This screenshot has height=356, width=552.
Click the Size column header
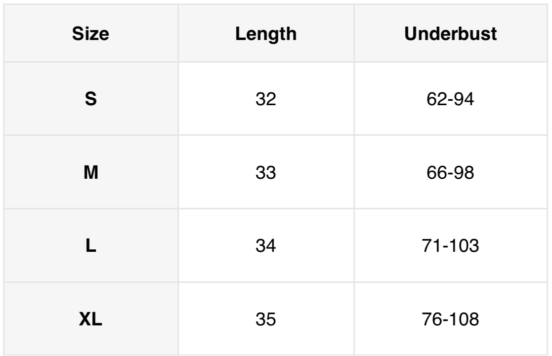(90, 35)
